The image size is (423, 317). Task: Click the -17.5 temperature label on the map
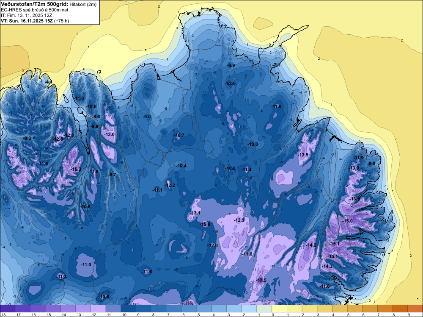[x=261, y=280]
